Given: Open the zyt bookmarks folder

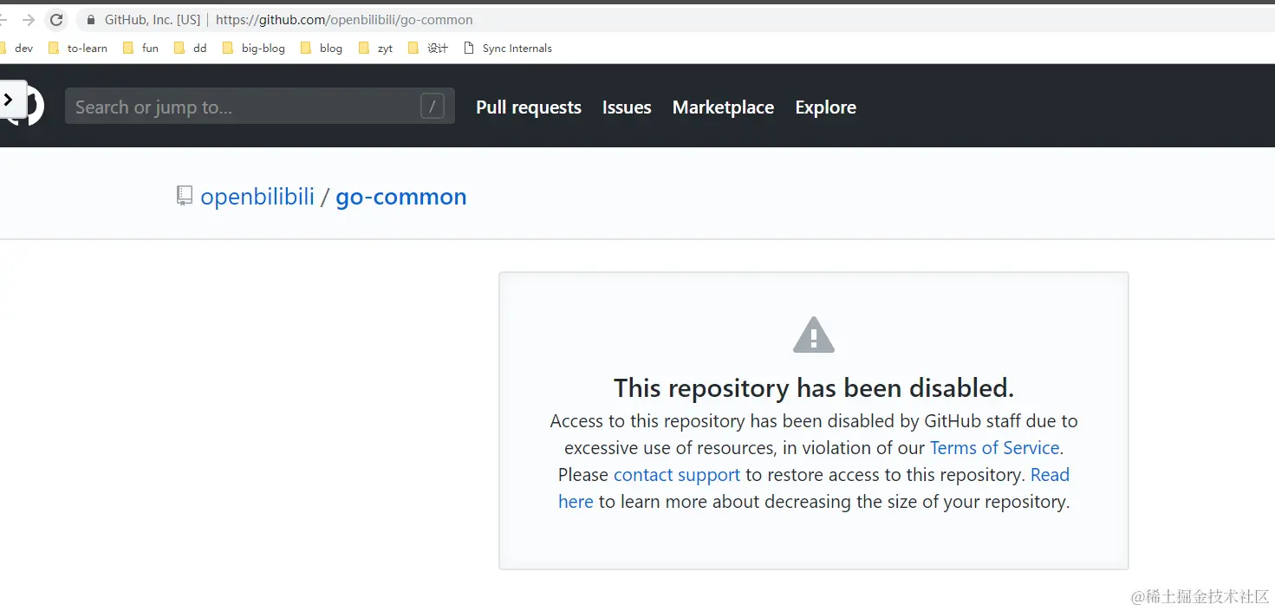Looking at the screenshot, I should 375,49.
